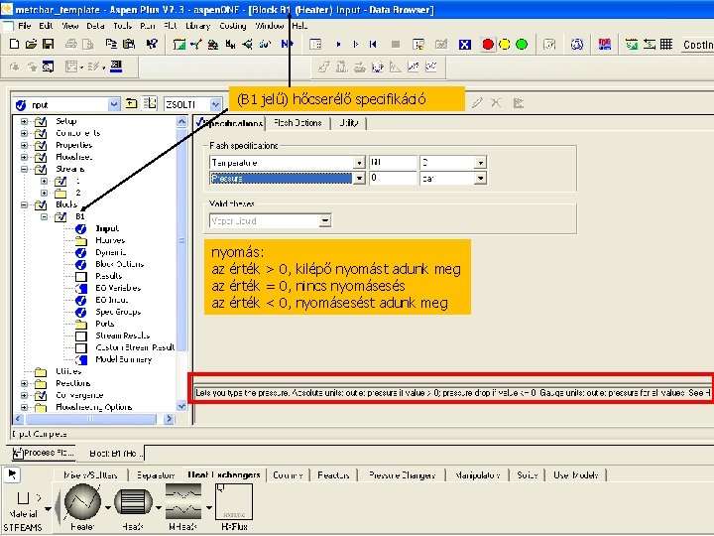
Task: Click the pressure value field showing 0
Action: click(393, 179)
